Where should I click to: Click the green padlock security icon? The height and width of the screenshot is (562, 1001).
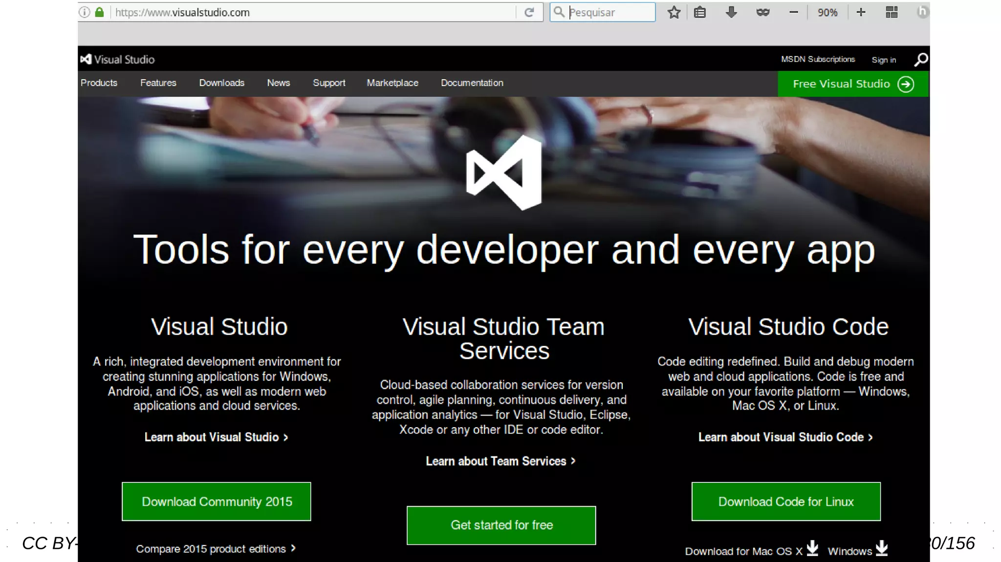[100, 12]
